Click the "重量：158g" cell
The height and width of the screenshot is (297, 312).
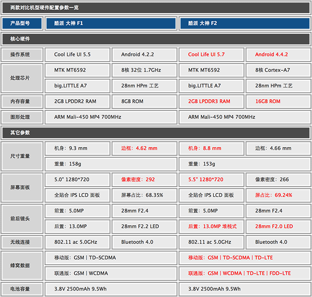tap(111, 164)
